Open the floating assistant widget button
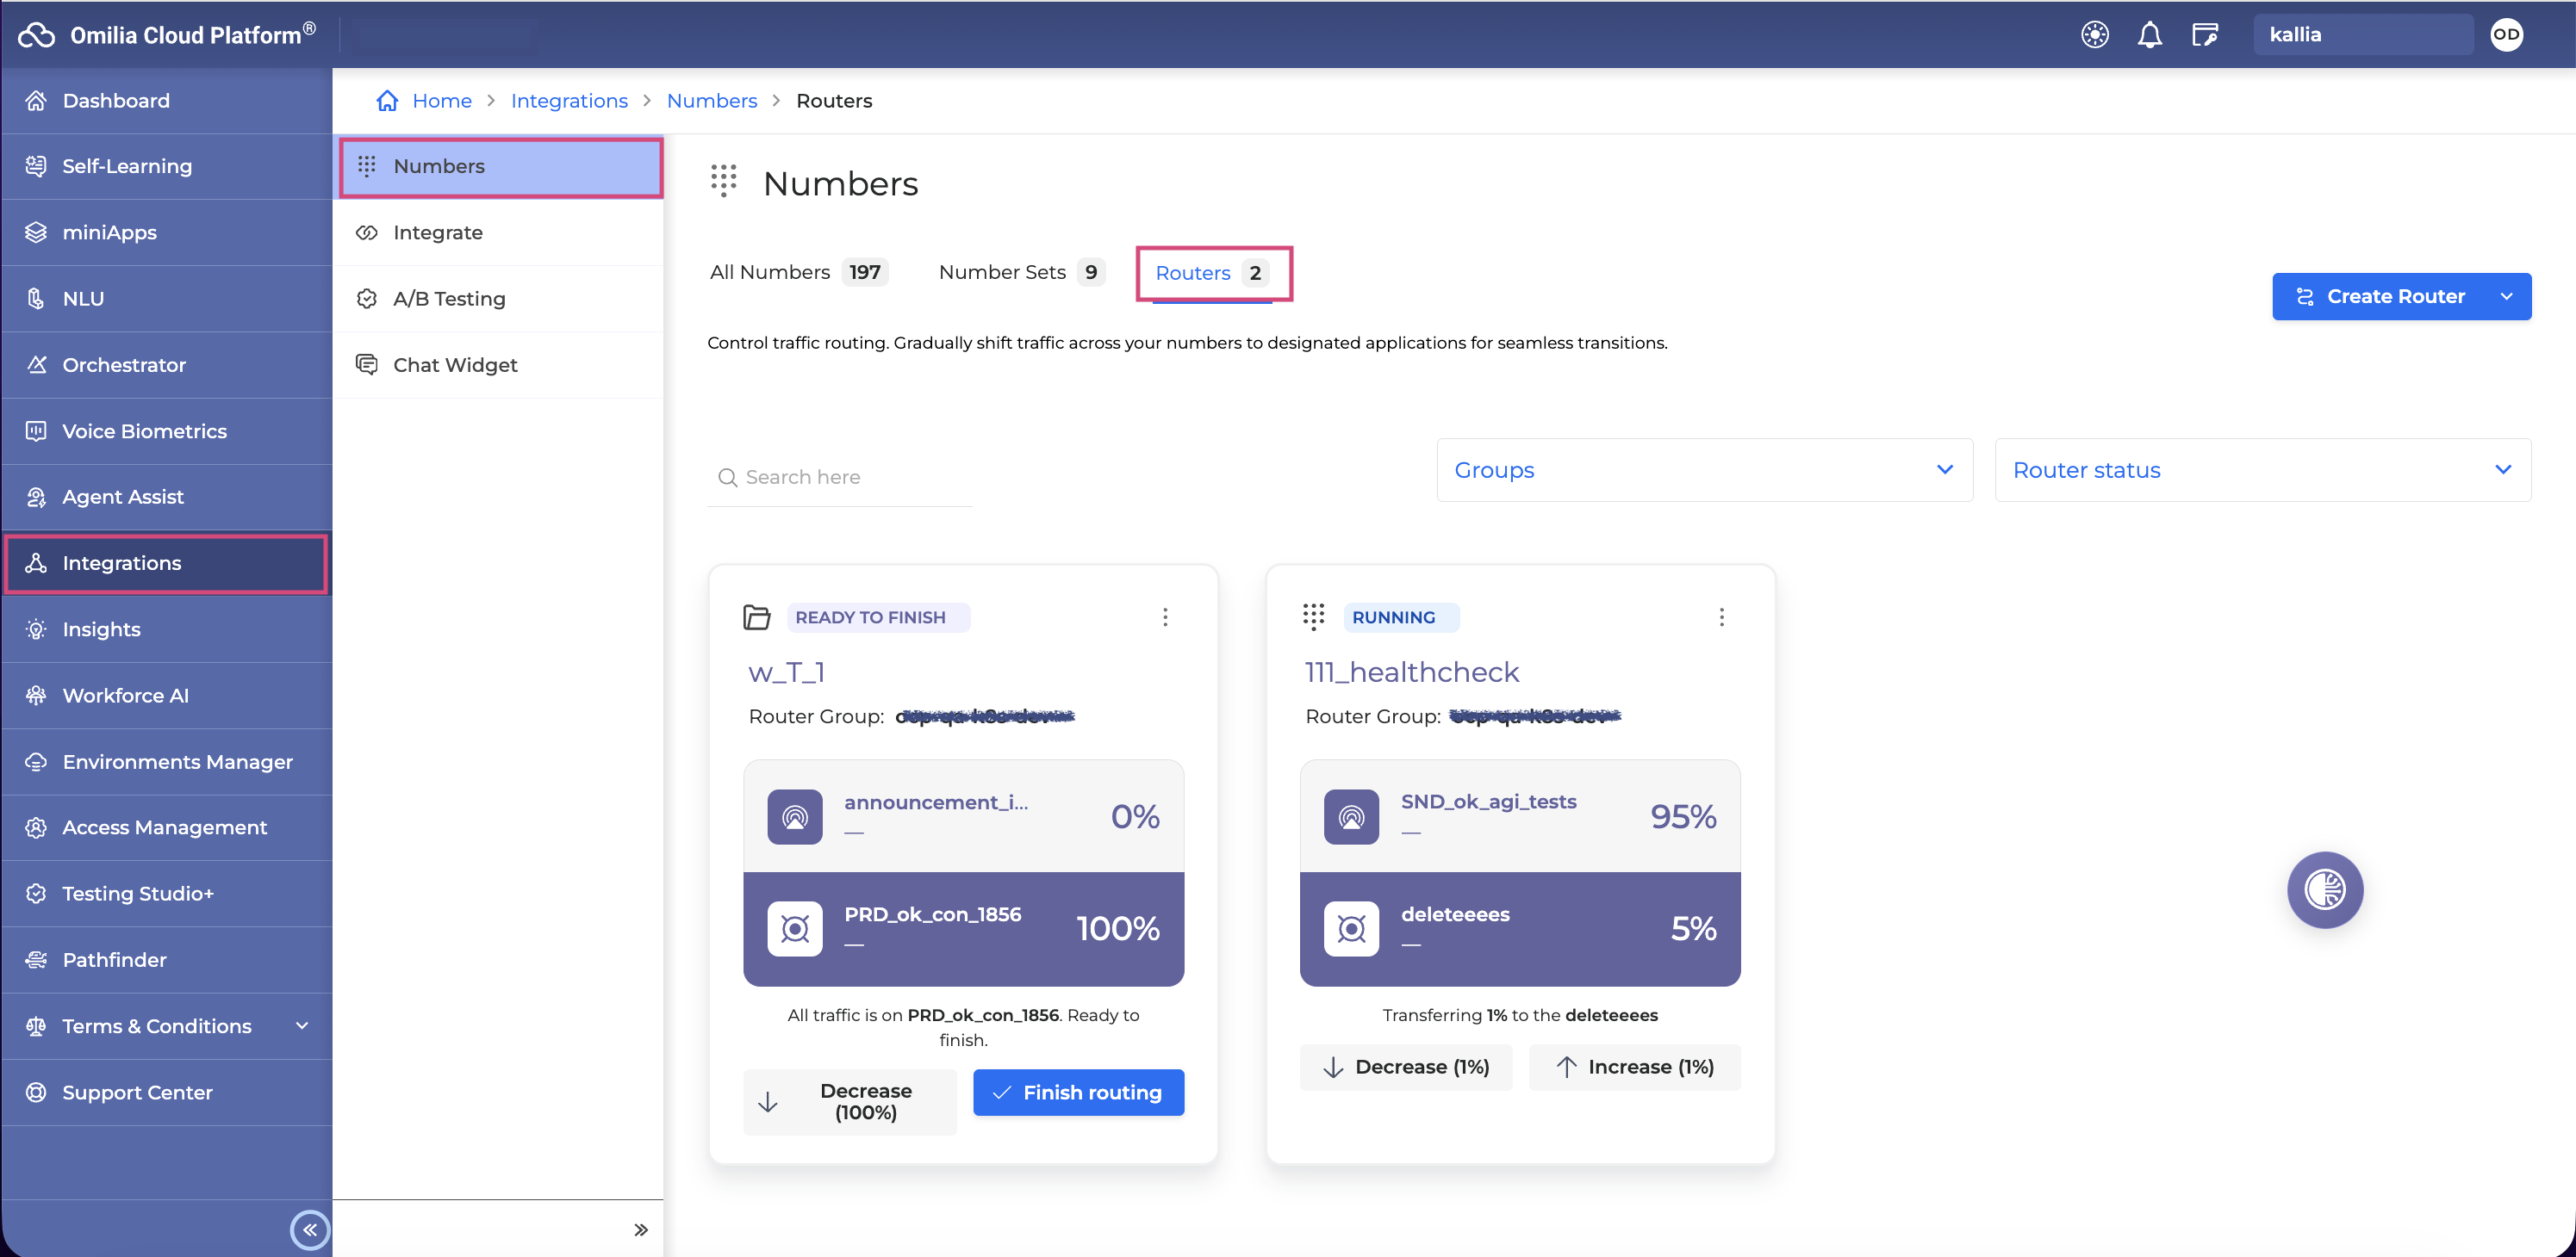The image size is (2576, 1257). (2324, 889)
